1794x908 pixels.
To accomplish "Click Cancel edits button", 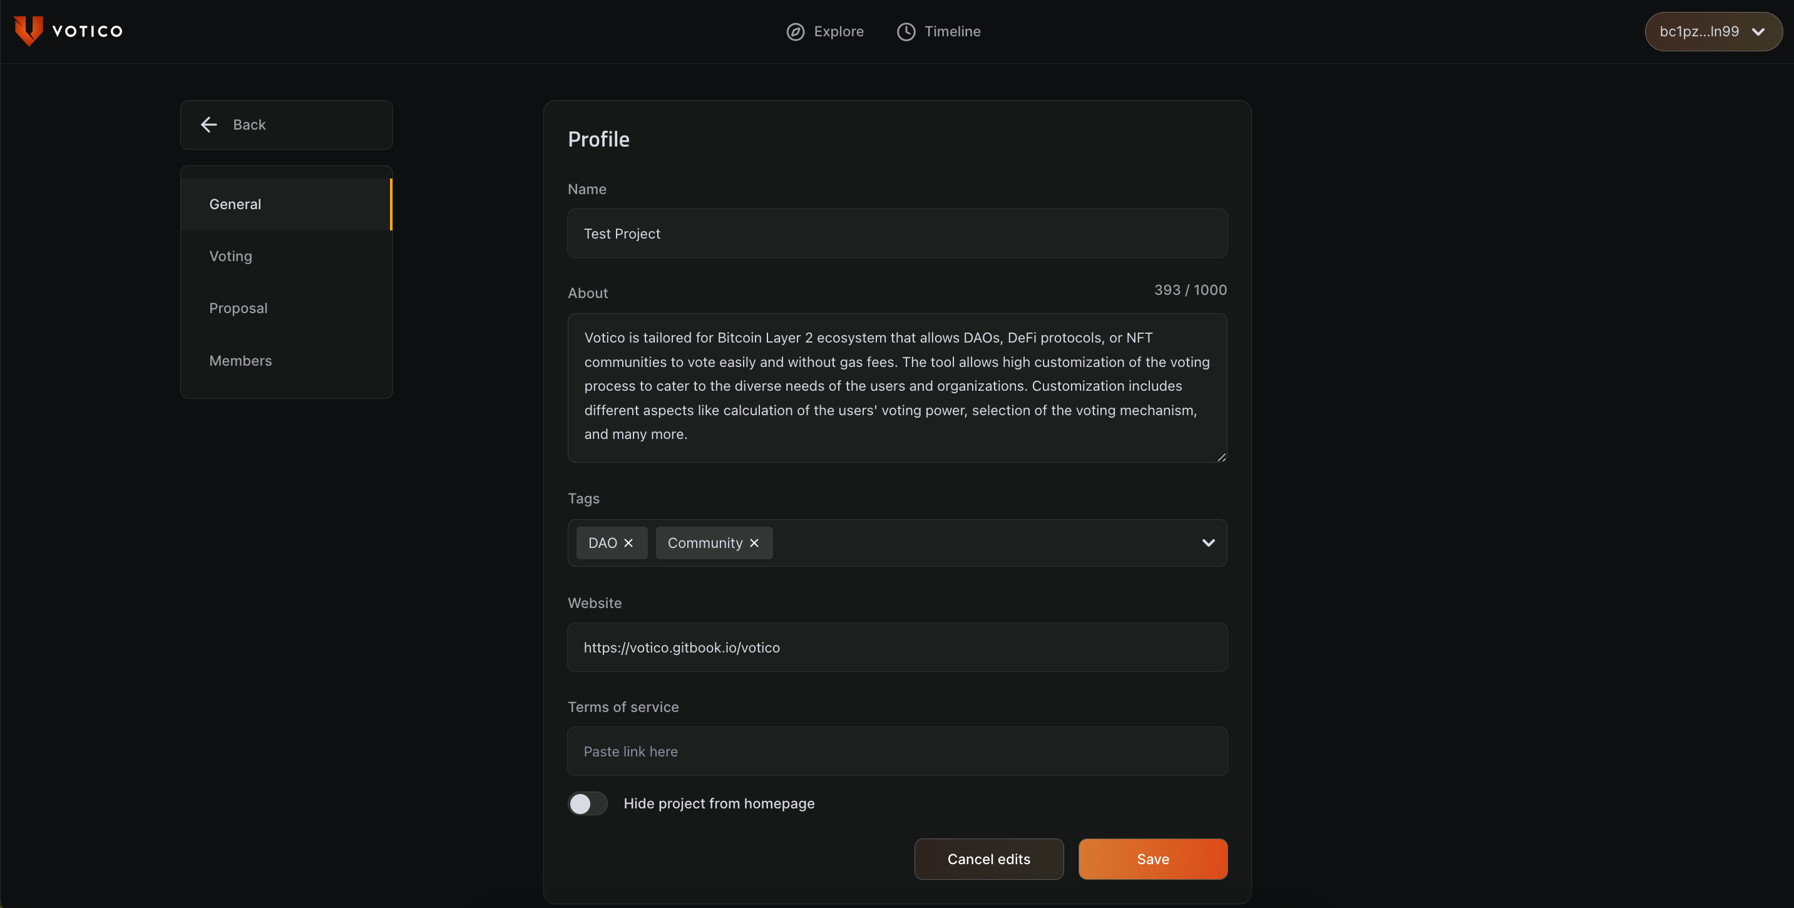I will 988,859.
